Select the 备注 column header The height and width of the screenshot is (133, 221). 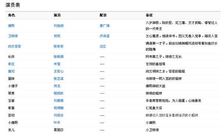point(149,15)
